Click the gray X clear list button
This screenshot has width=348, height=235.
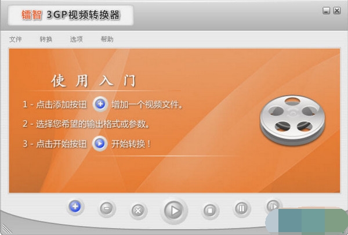coord(138,211)
